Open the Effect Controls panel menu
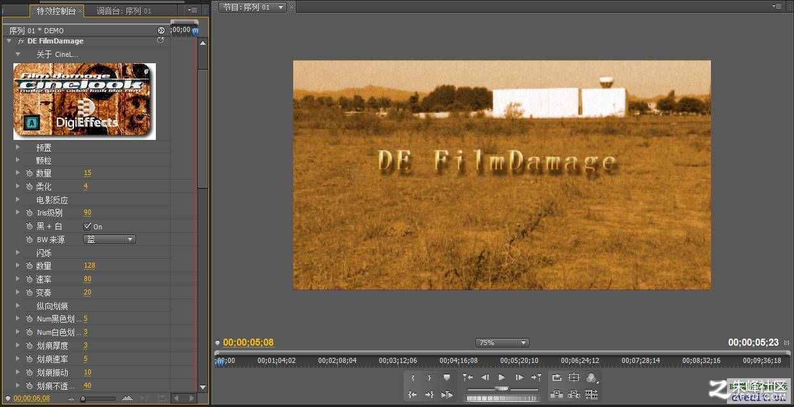The width and height of the screenshot is (794, 407). [192, 10]
